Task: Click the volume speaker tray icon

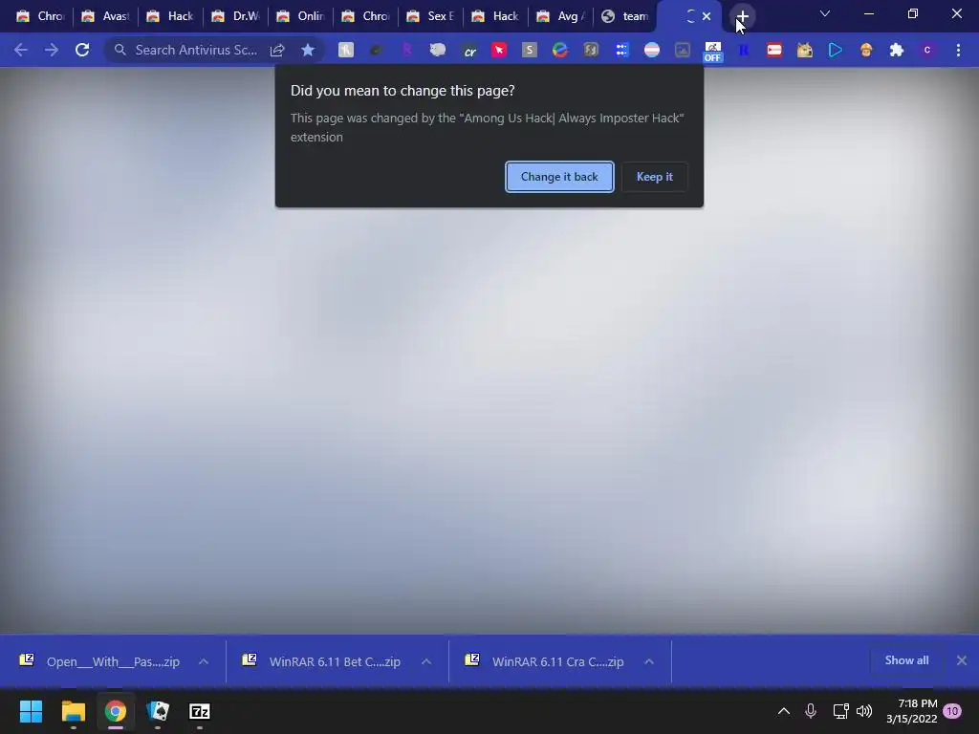Action: point(864,711)
